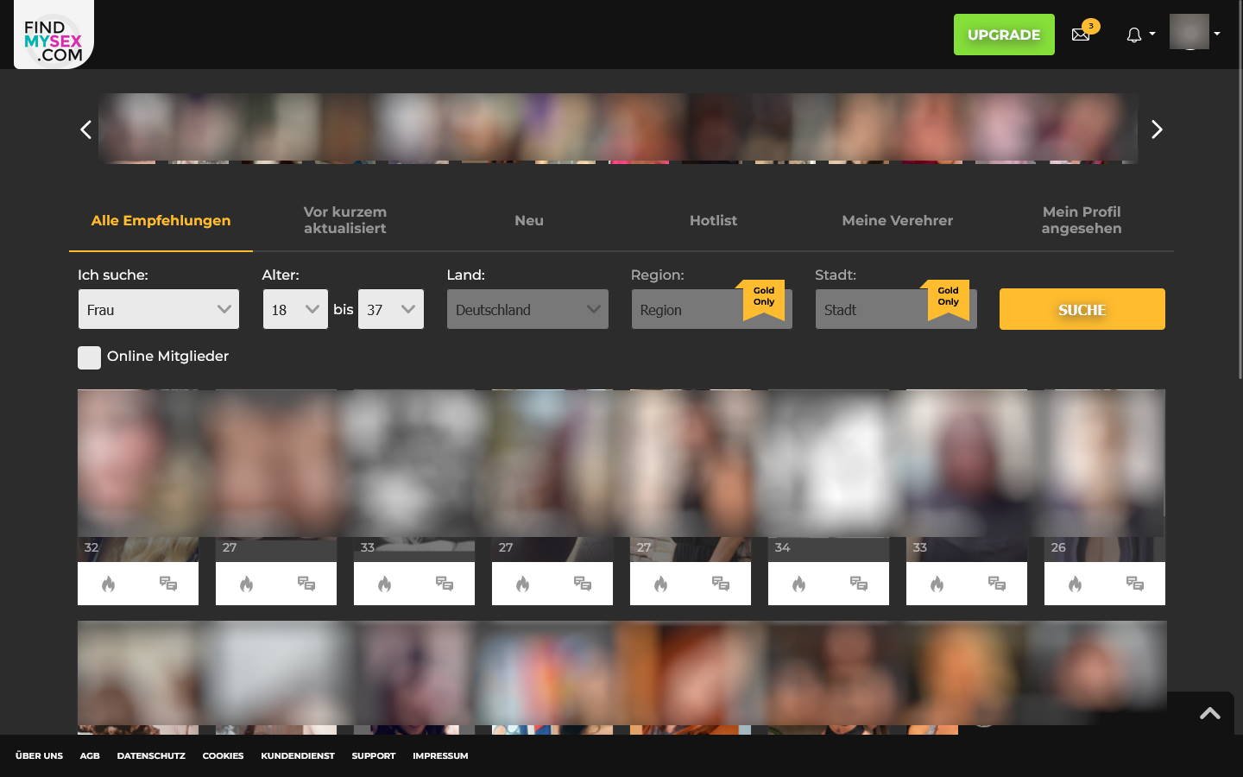Viewport: 1243px width, 777px height.
Task: Open profile thumbnail aged 34
Action: point(829,475)
